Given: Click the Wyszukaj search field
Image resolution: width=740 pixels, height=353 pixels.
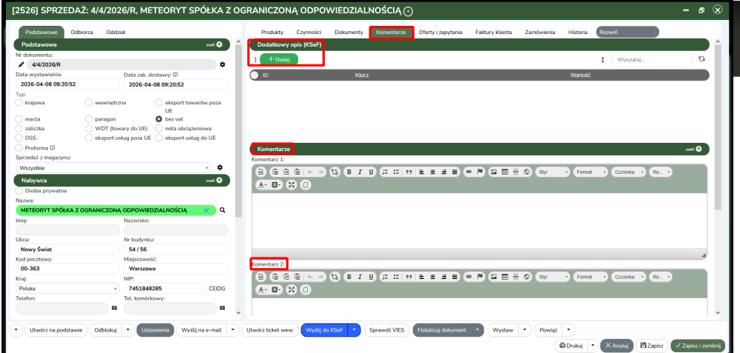Looking at the screenshot, I should tap(651, 59).
